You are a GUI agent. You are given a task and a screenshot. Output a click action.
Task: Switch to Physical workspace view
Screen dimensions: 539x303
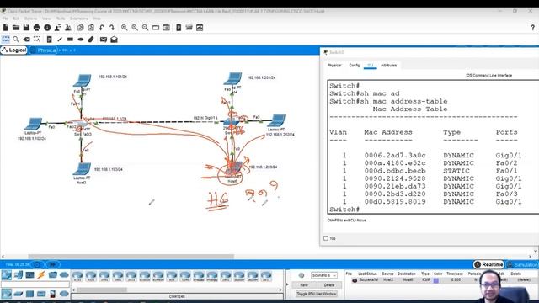click(x=44, y=50)
